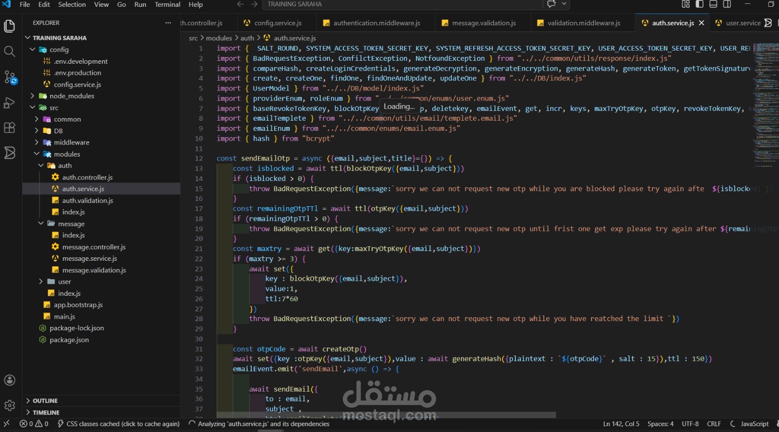Image resolution: width=779 pixels, height=432 pixels.
Task: Change indentation via Spaces: 4
Action: 660,424
